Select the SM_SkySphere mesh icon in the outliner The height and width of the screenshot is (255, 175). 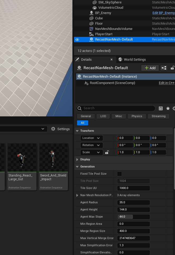pos(95,2)
